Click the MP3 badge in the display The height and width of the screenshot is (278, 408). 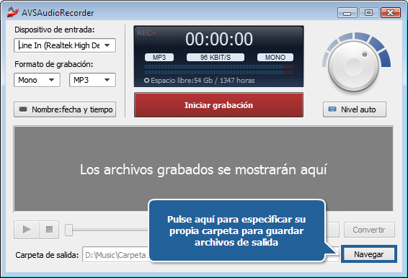pos(159,57)
